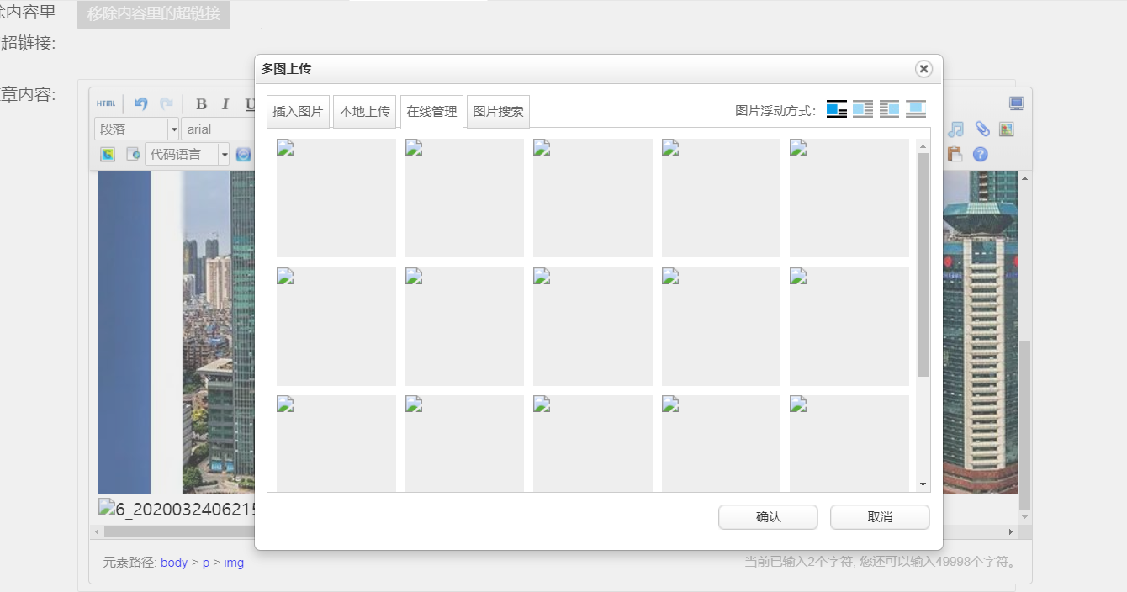Select fifth thumbnail in bottom row

pyautogui.click(x=849, y=443)
